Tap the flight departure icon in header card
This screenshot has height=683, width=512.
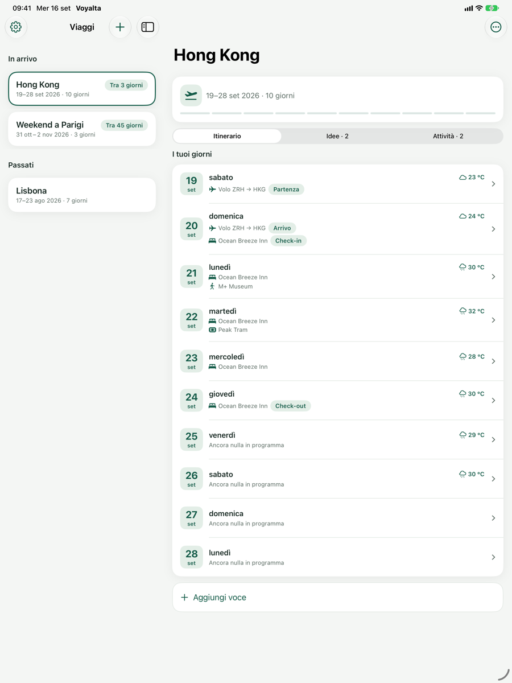(191, 96)
